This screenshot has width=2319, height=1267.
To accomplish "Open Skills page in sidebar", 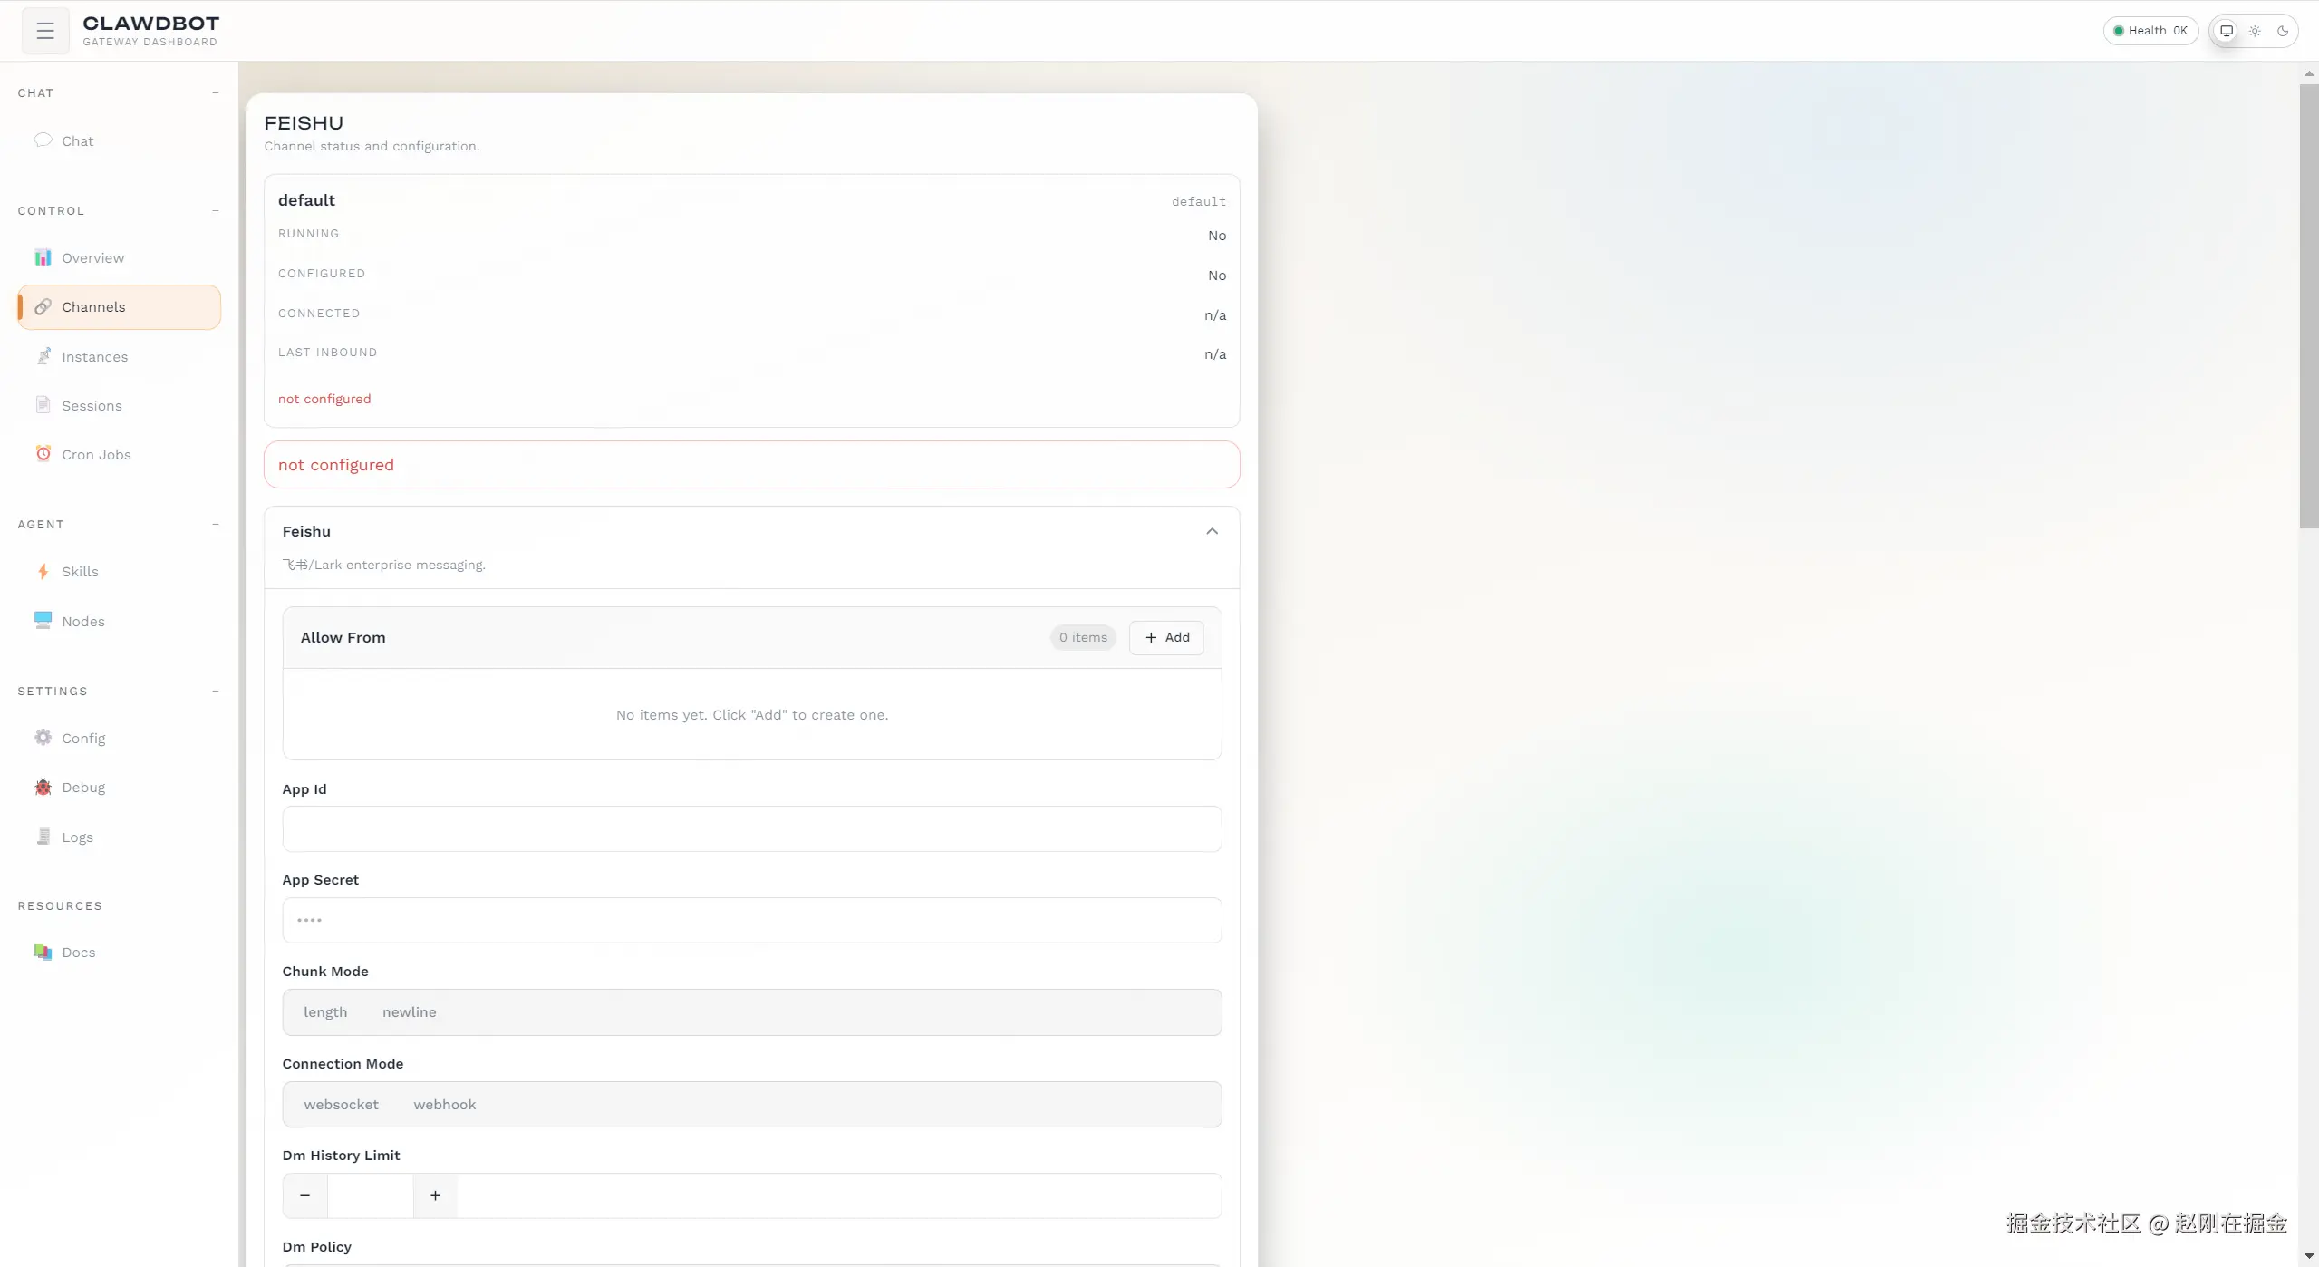I will coord(80,572).
